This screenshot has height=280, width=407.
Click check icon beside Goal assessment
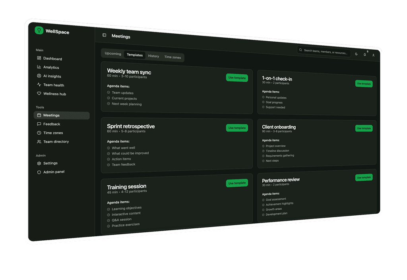263,200
